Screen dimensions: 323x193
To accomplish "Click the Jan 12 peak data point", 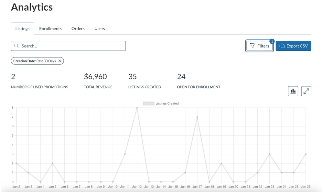I will point(137,108).
